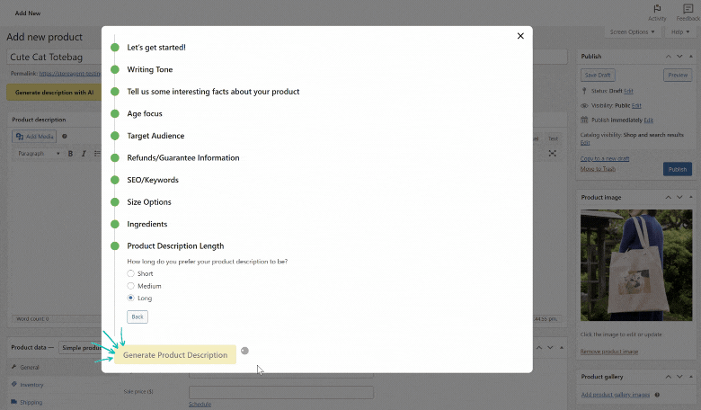Click green step dot next to Writing Tone
The image size is (701, 410).
pos(115,69)
